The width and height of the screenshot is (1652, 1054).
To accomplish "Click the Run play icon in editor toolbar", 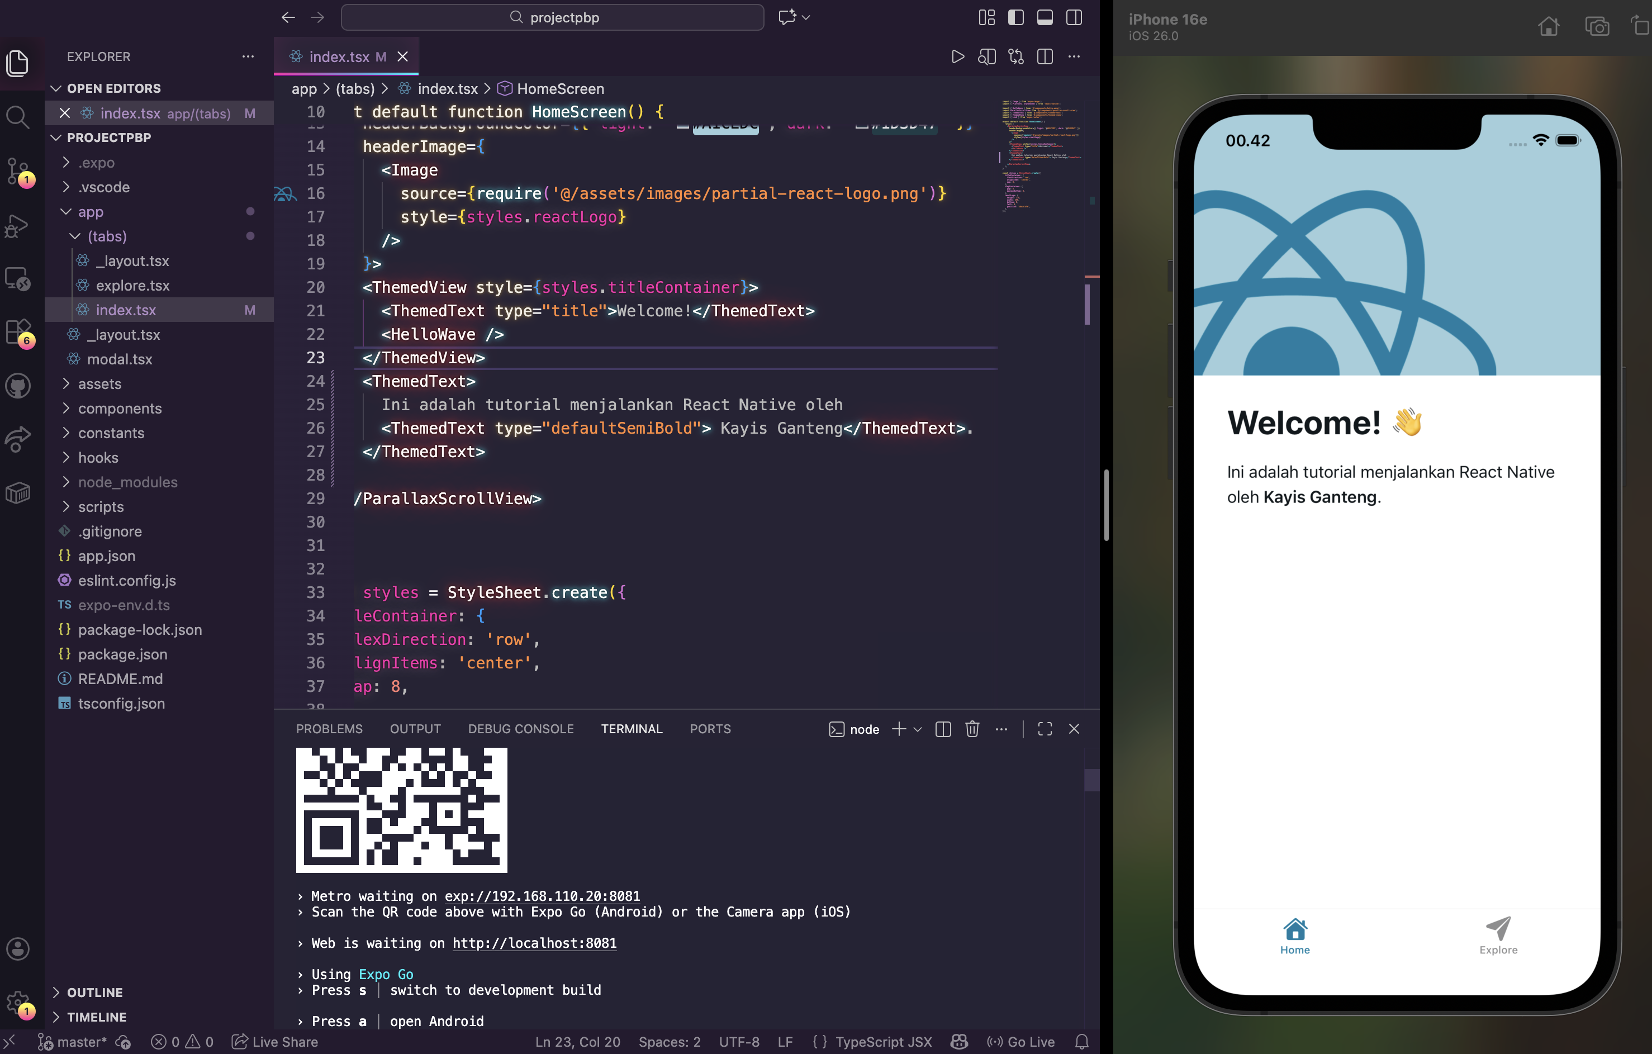I will 958,57.
